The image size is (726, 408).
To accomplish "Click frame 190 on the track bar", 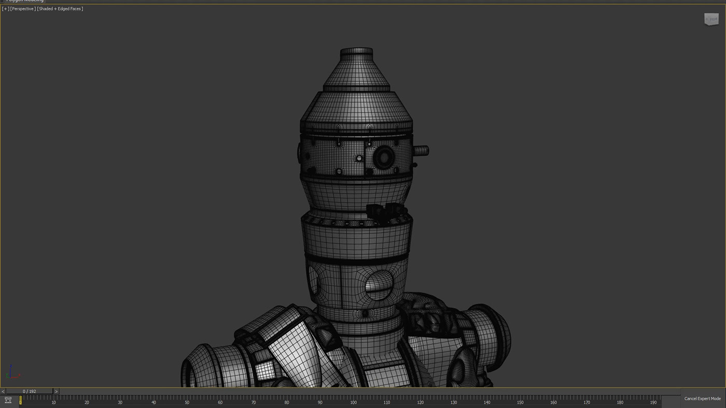I will (653, 402).
